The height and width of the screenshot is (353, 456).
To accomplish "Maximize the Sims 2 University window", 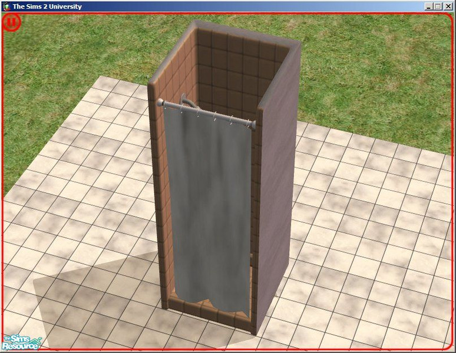I will coord(438,6).
